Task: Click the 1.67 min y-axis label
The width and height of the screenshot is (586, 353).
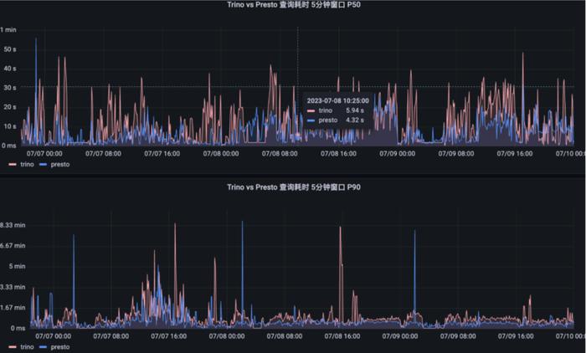Action: point(13,308)
